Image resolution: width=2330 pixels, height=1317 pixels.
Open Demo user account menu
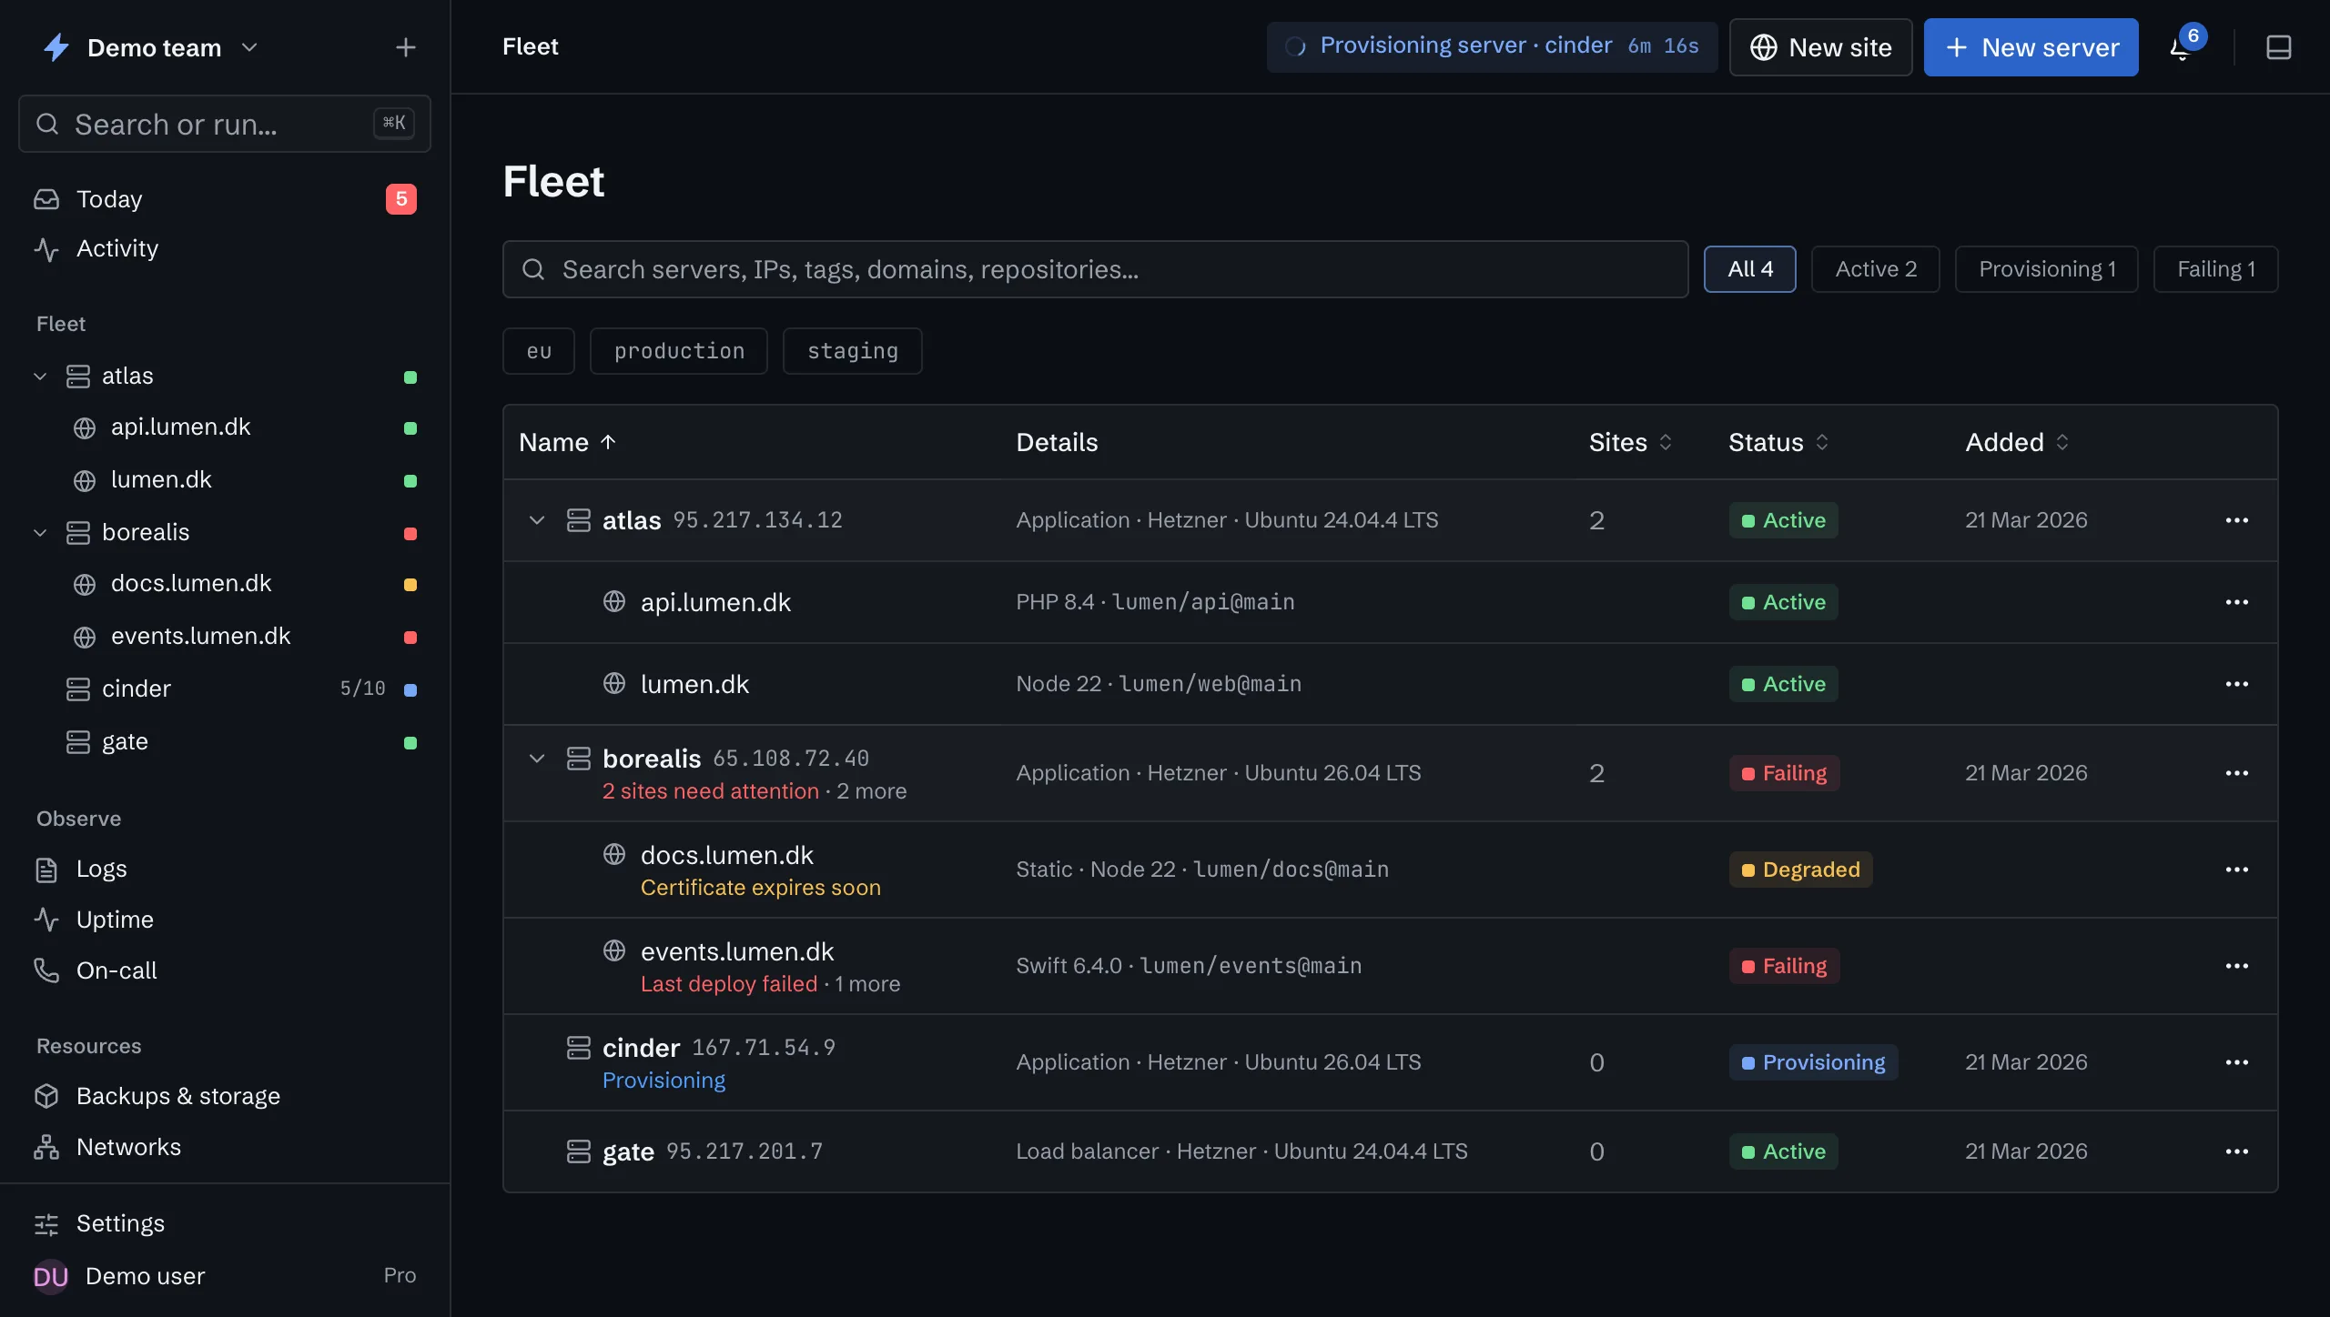[224, 1276]
